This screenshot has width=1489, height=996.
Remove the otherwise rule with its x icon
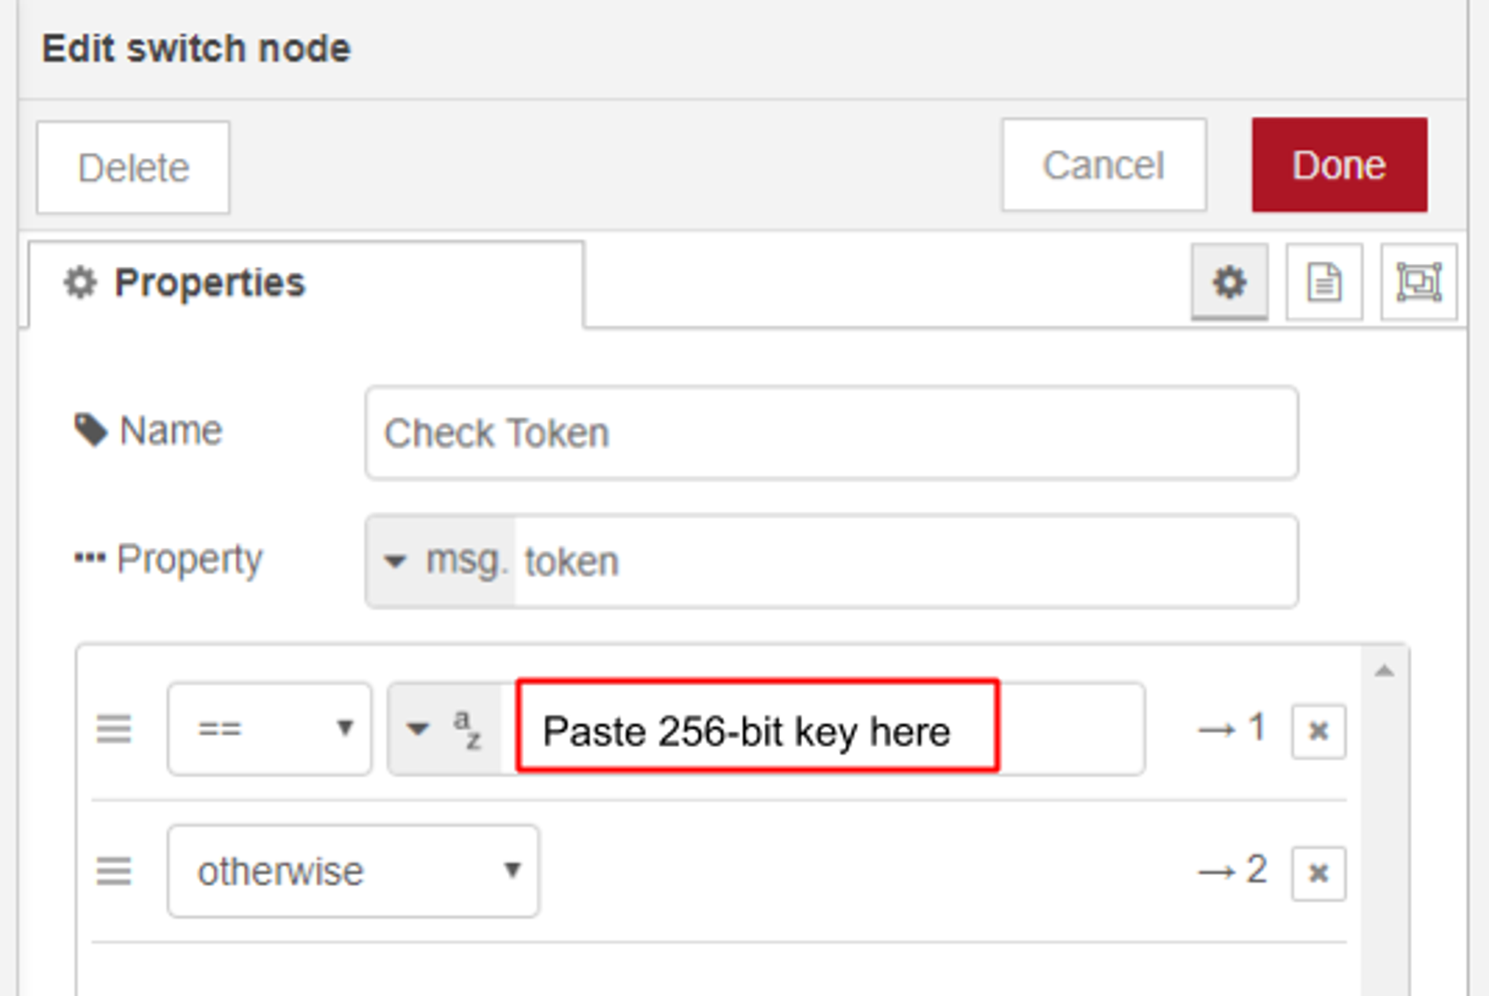coord(1318,872)
